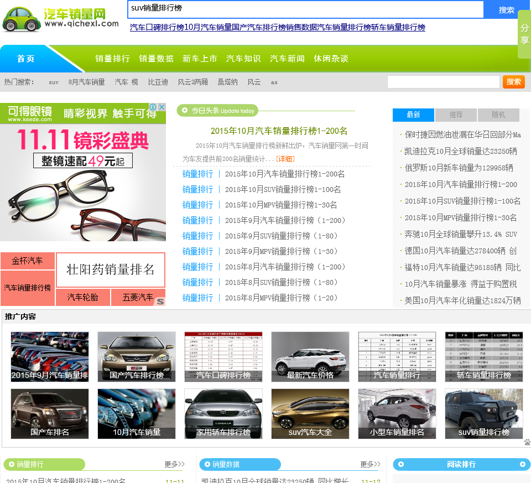Click the 汽车轮胎 ad tile
This screenshot has width=531, height=483.
(82, 298)
